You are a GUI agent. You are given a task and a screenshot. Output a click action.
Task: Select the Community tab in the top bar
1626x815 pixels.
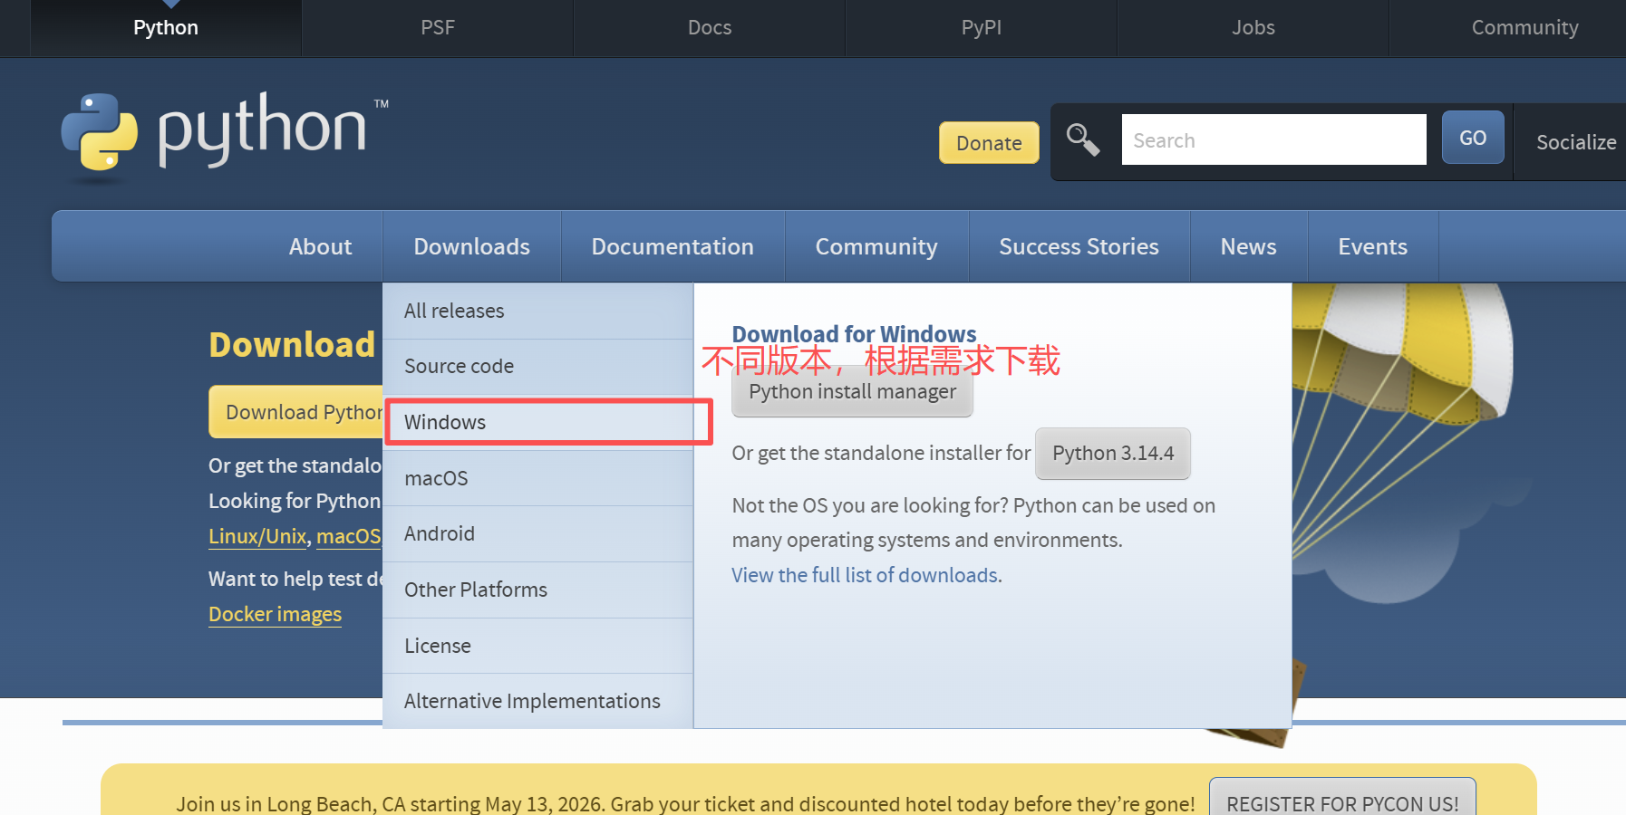click(1524, 28)
